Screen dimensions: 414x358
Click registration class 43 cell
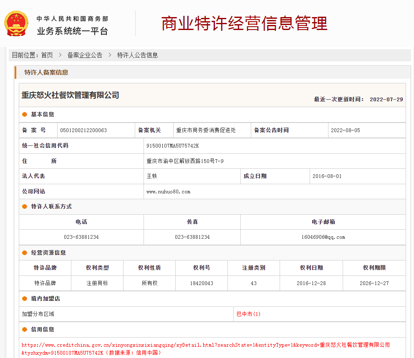point(253,283)
